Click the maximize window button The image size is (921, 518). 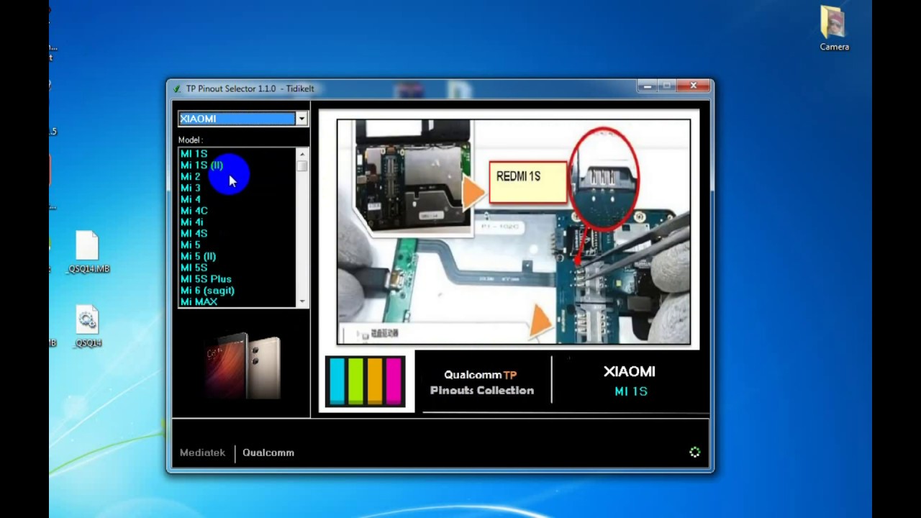(x=667, y=86)
